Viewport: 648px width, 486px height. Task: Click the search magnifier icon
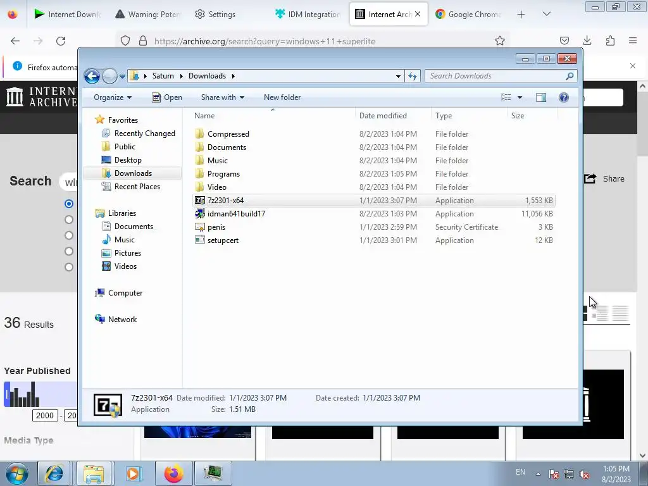click(x=570, y=76)
